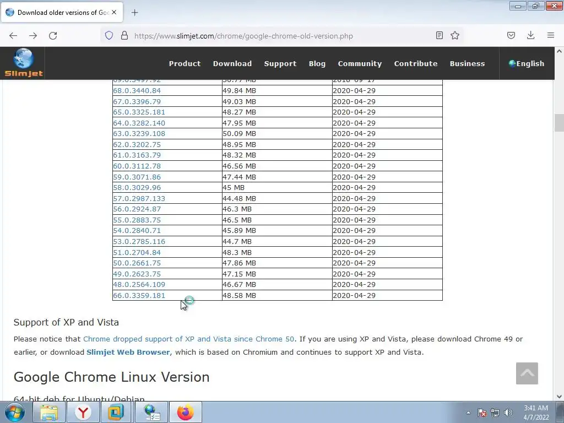Download Chrome version 49.0.2623.75
Viewport: 564px width, 423px height.
point(137,274)
